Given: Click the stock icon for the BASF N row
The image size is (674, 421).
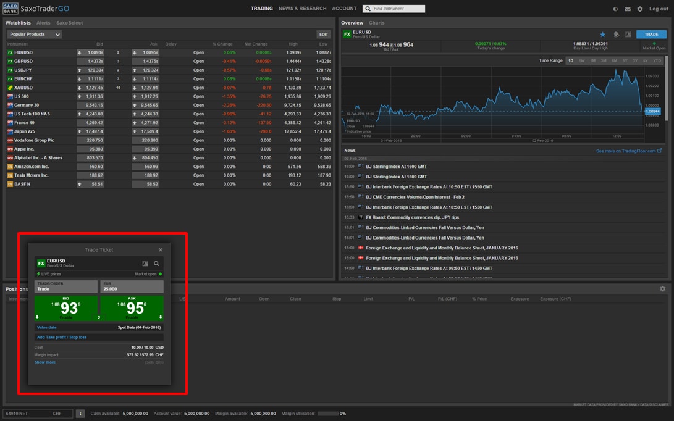Looking at the screenshot, I should click(x=10, y=185).
